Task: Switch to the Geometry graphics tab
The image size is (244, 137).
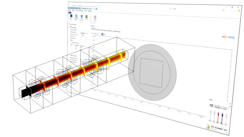Action: click(98, 30)
